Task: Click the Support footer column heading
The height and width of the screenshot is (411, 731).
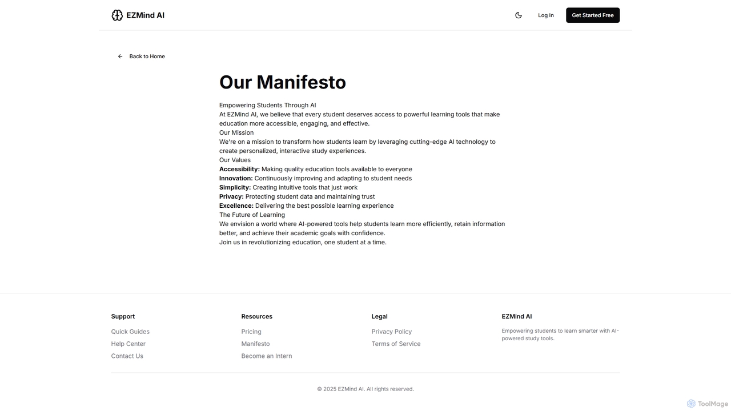Action: [123, 317]
